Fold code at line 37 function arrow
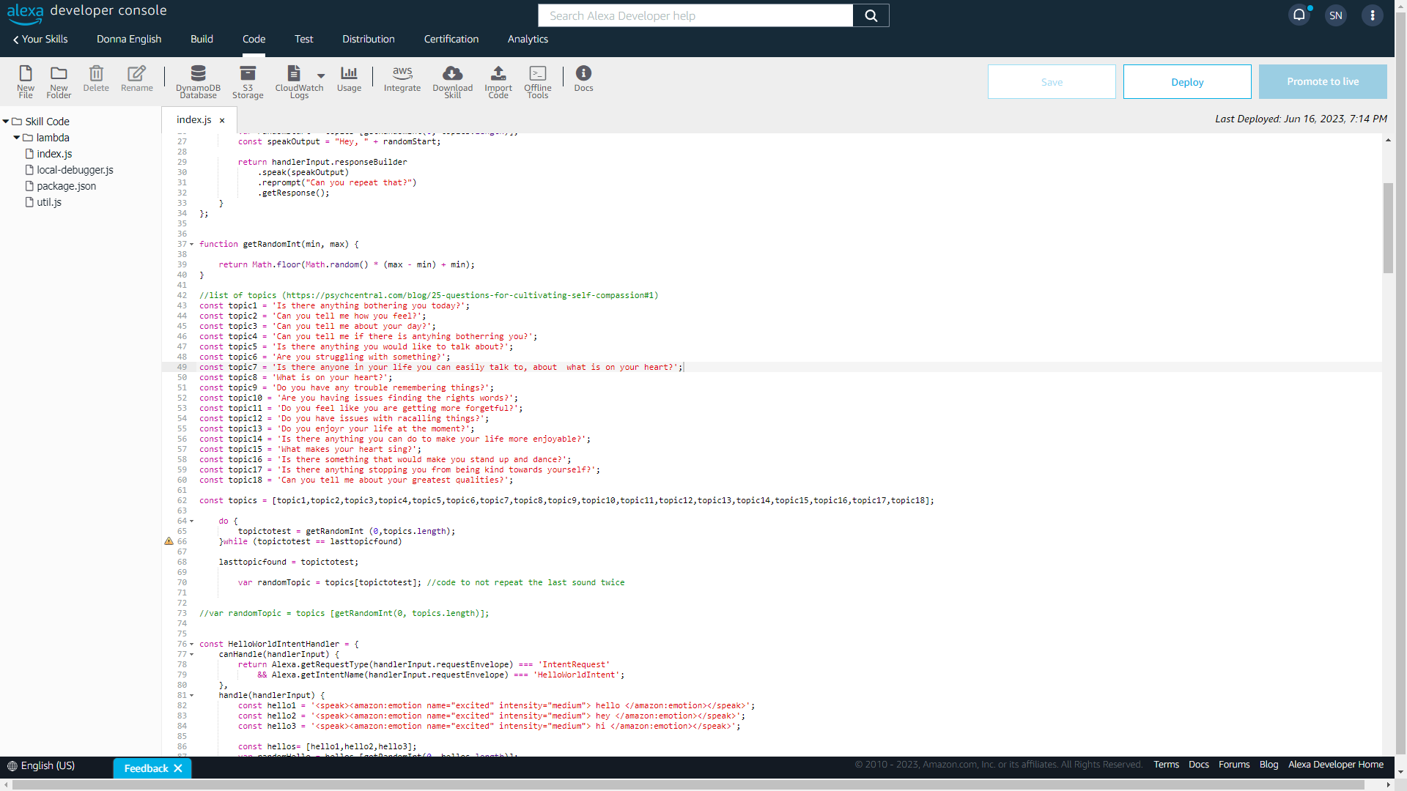The image size is (1407, 791). 192,245
